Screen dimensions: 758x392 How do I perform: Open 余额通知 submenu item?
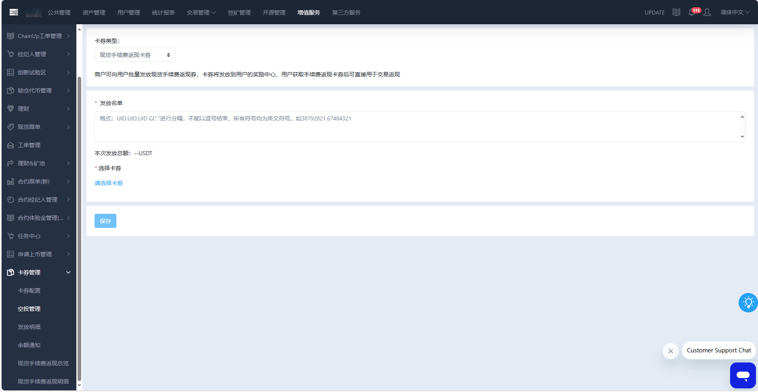click(29, 345)
